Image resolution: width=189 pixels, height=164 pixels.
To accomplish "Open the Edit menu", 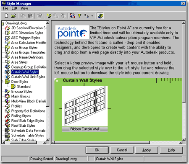I will 14,8.
